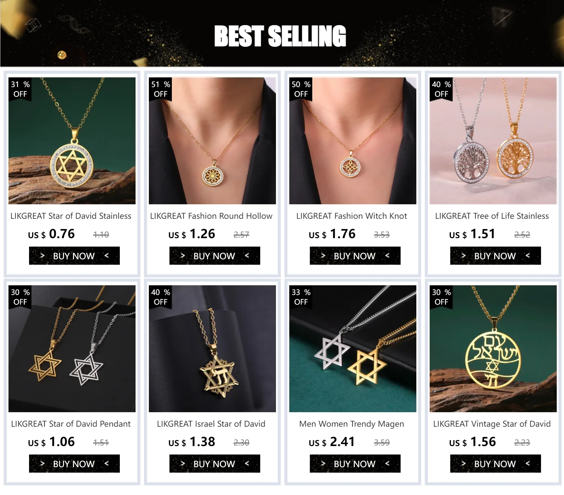This screenshot has width=564, height=495.
Task: Open the LIKGREAT Tree of Life Stainless title
Action: pyautogui.click(x=492, y=216)
